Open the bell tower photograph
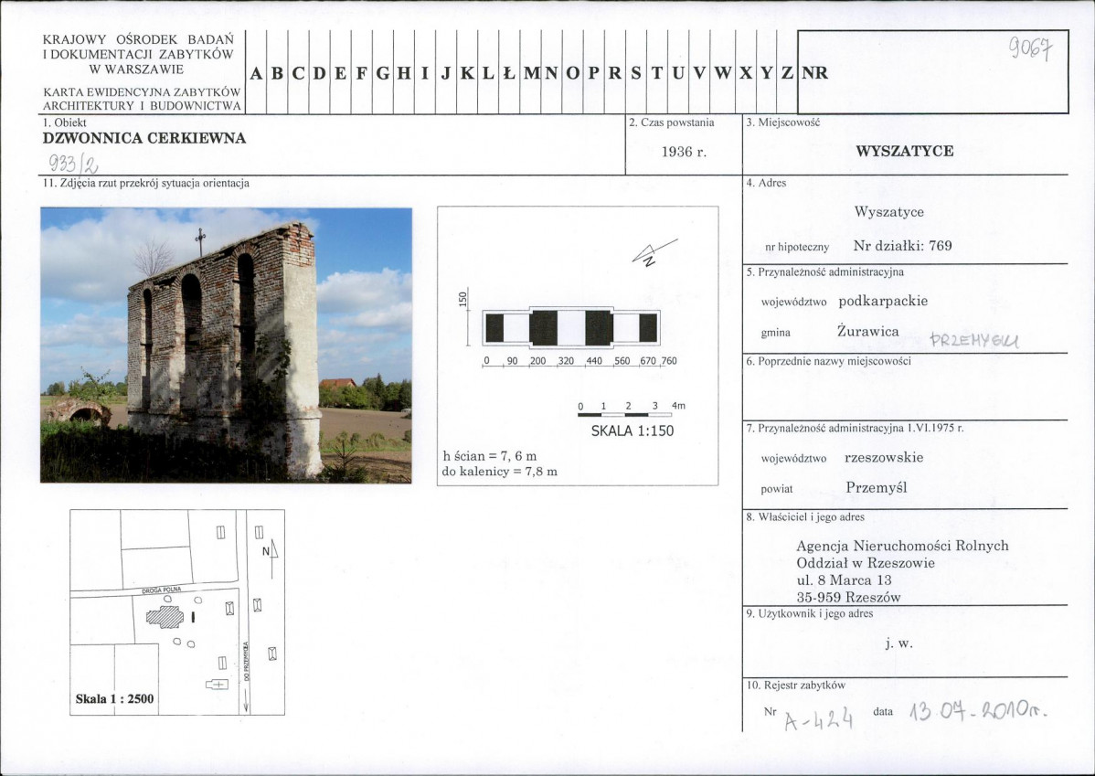1095x776 pixels. tap(226, 345)
